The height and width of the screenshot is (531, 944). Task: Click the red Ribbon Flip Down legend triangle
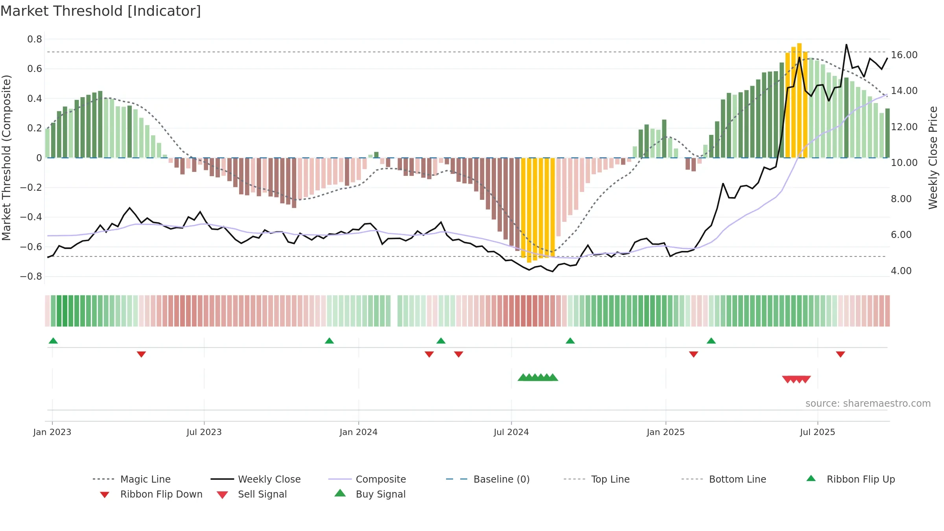pyautogui.click(x=105, y=495)
